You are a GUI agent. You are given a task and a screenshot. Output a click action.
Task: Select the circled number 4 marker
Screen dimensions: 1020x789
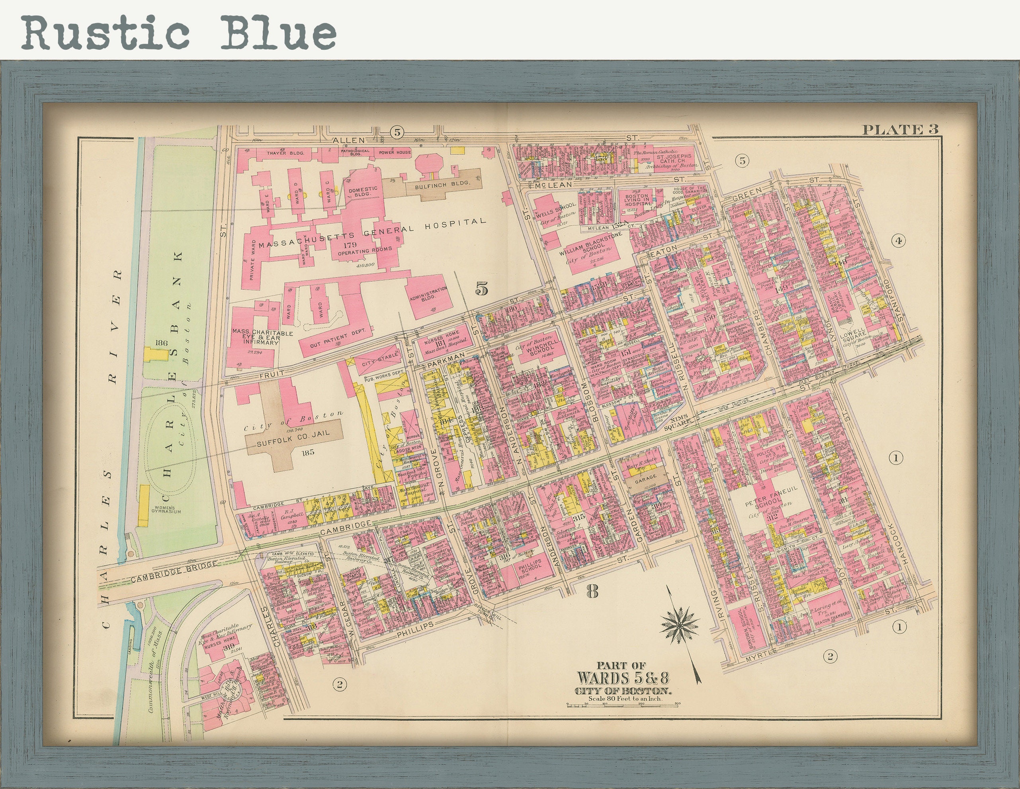click(898, 241)
